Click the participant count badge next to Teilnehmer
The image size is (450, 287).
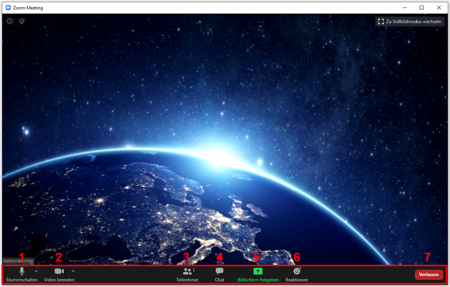(194, 270)
